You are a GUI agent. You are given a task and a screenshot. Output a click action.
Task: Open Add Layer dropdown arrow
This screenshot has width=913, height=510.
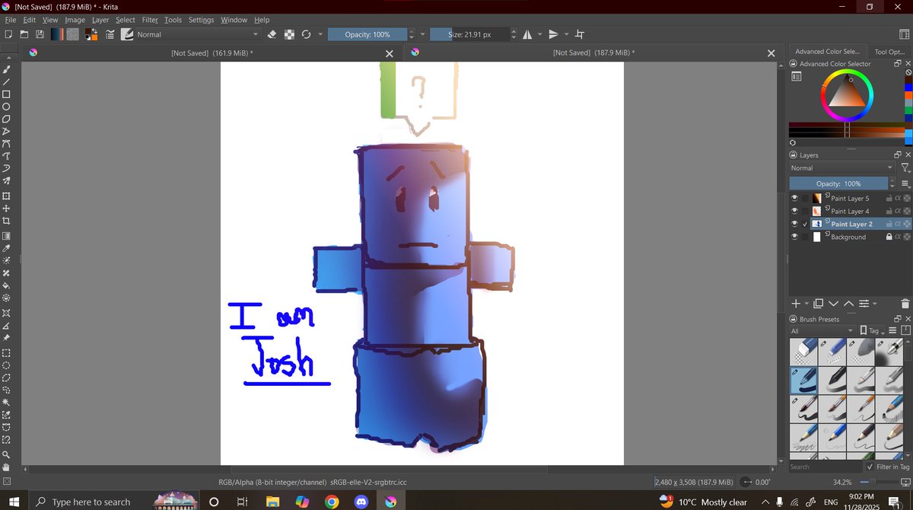(x=806, y=303)
